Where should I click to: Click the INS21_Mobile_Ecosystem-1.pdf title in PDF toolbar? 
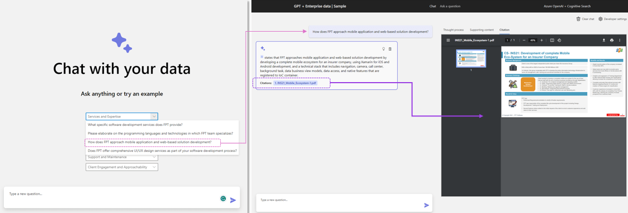474,40
